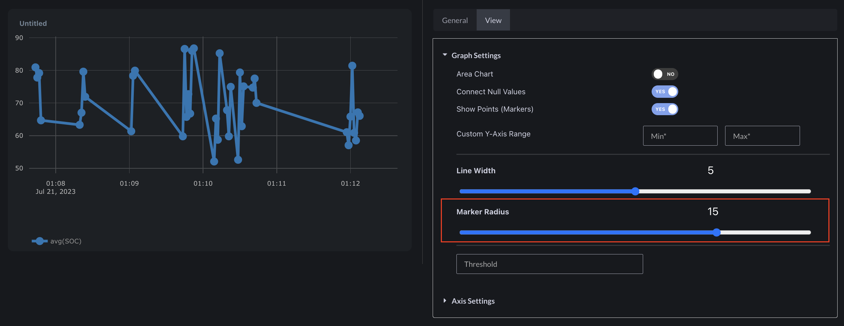Click the Threshold input field
The height and width of the screenshot is (326, 844).
pos(549,264)
